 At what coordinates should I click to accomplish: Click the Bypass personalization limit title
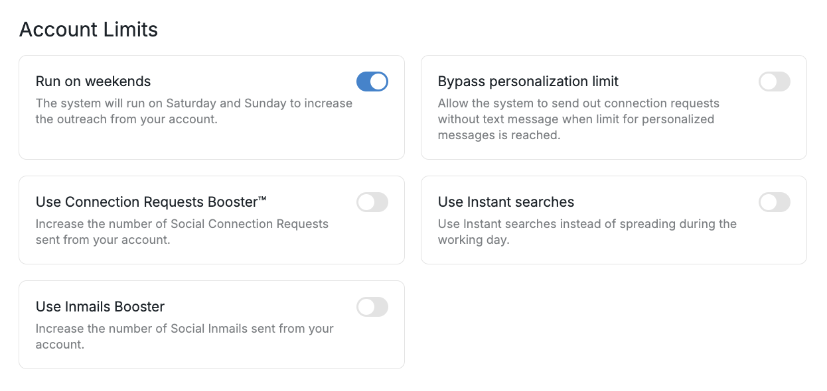(x=528, y=82)
